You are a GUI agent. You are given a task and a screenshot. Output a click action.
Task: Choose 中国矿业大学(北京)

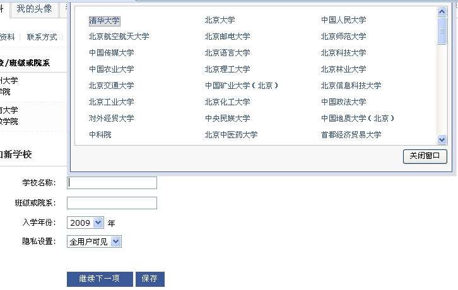pos(242,86)
